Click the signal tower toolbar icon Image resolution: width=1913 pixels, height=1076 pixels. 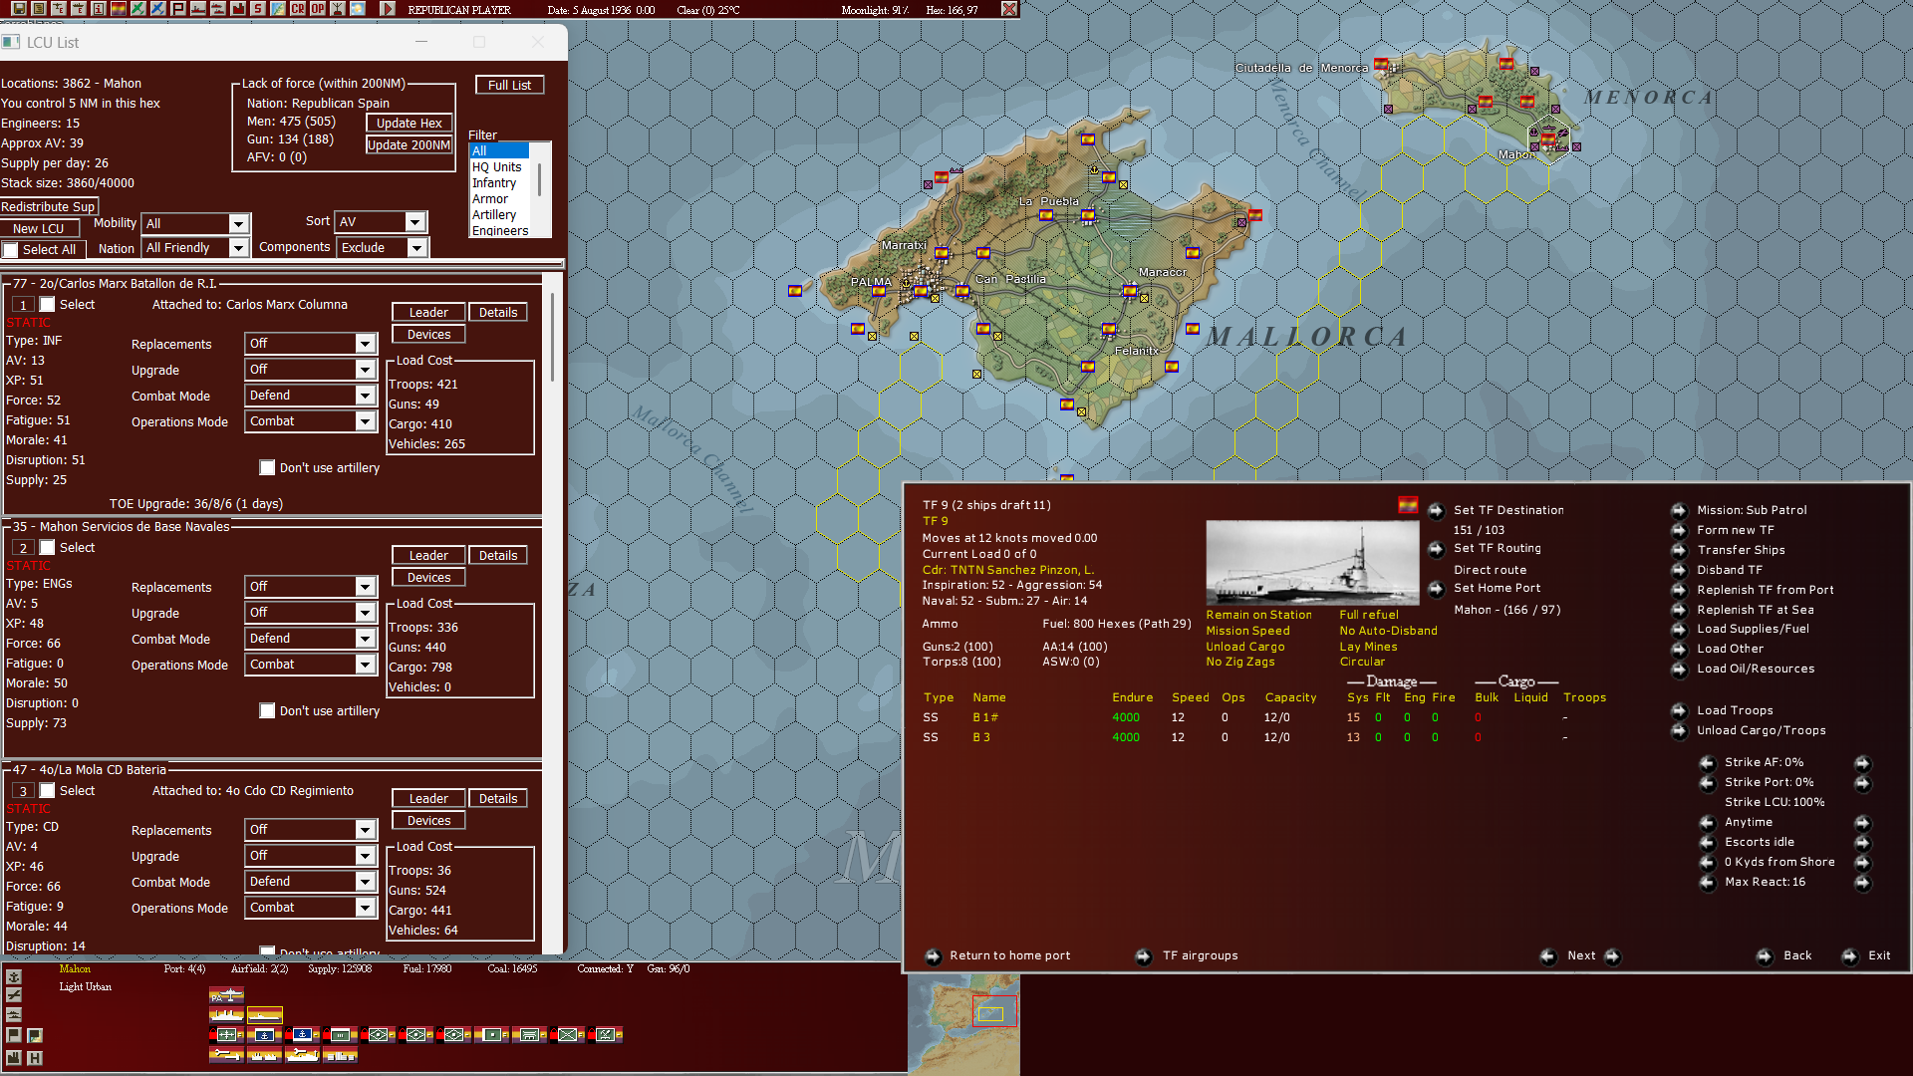coord(338,9)
